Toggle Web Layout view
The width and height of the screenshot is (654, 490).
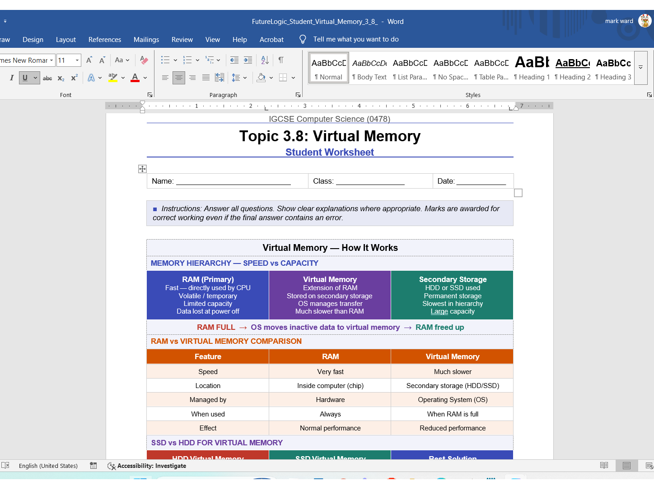pos(649,466)
